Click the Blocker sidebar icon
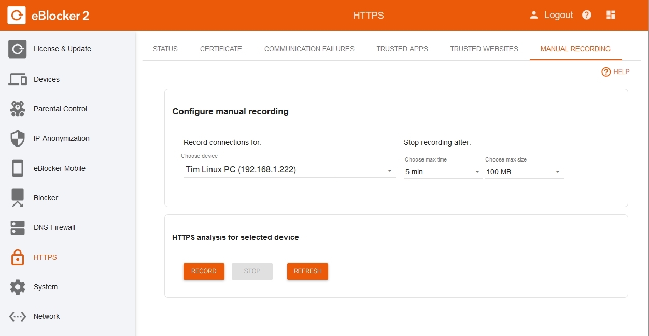Viewport: 649px width, 336px height. tap(18, 198)
